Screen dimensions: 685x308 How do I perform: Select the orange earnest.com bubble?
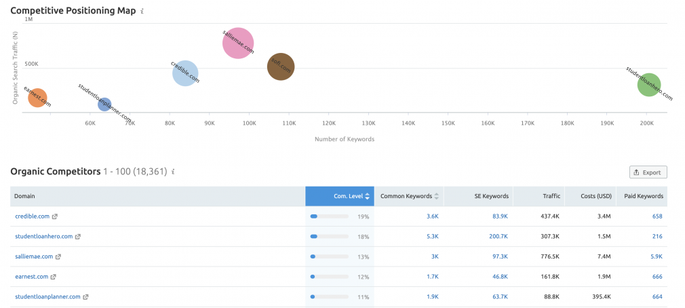click(x=37, y=98)
